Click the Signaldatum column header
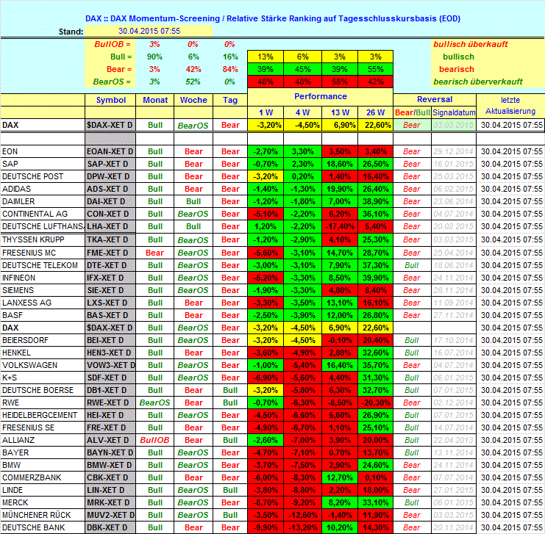545x534 pixels. click(454, 112)
